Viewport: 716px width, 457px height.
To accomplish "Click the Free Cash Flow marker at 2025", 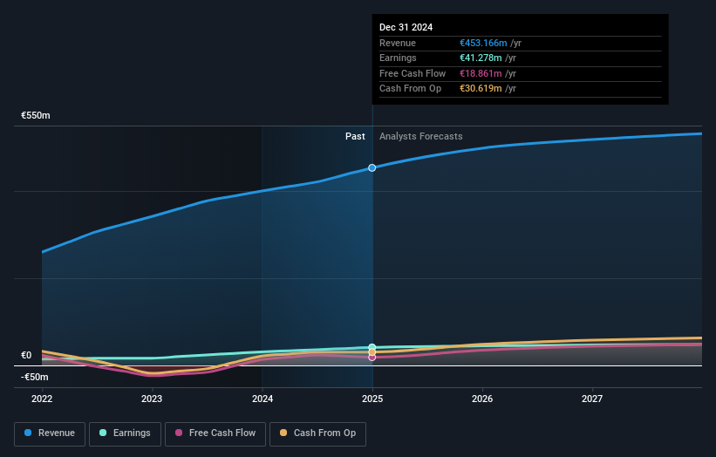I will pos(372,357).
